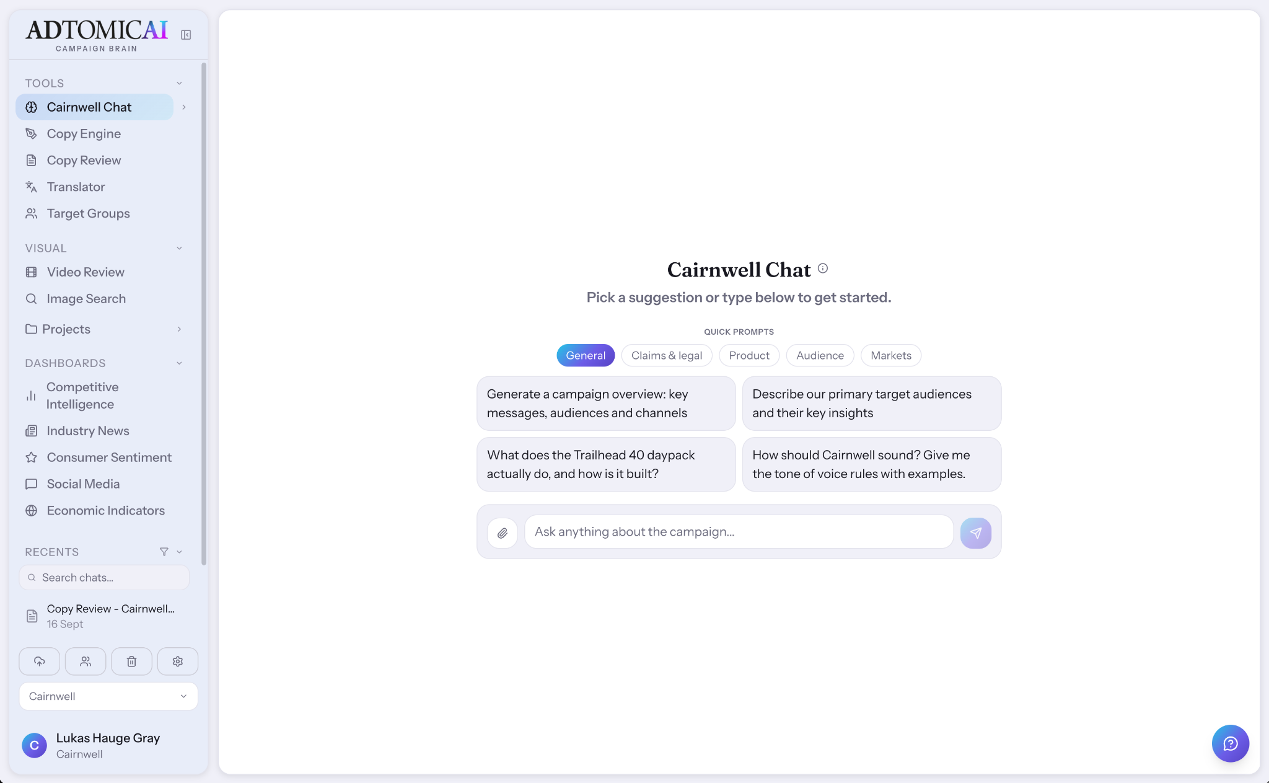Choose the Trailhead 40 daypack prompt
1269x783 pixels.
(x=606, y=464)
